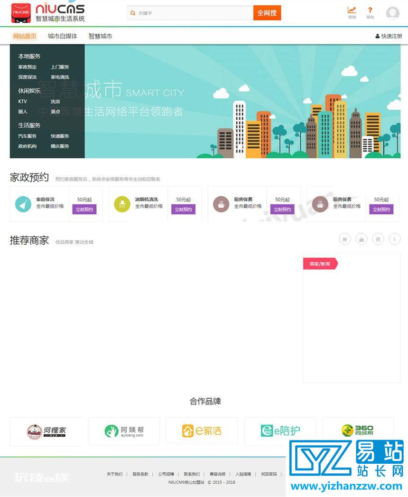
Task: Click the 公司招聘 footer link
Action: 166,474
